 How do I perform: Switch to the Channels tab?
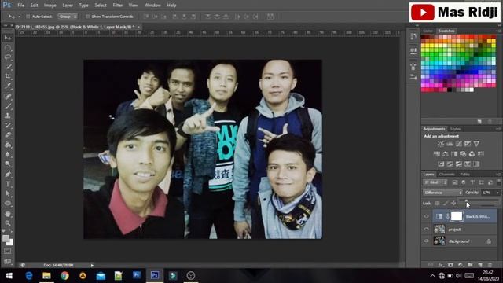click(x=447, y=175)
